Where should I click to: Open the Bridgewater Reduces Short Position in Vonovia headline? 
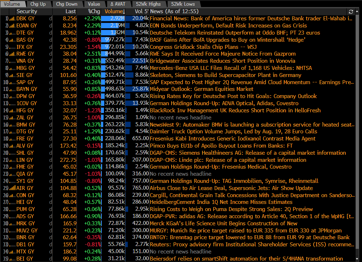[222, 61]
